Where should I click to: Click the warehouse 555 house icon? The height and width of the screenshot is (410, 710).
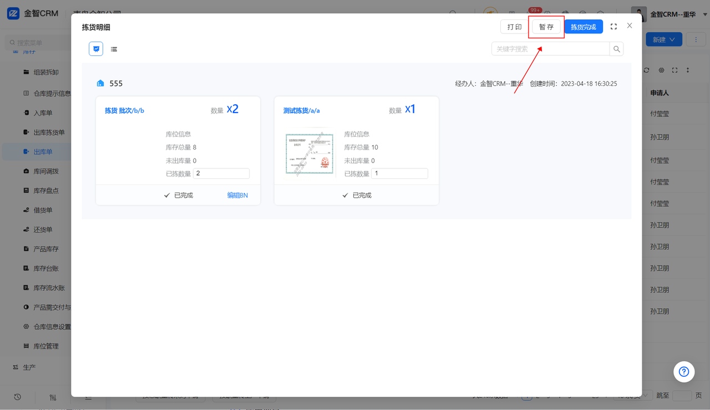pos(100,83)
